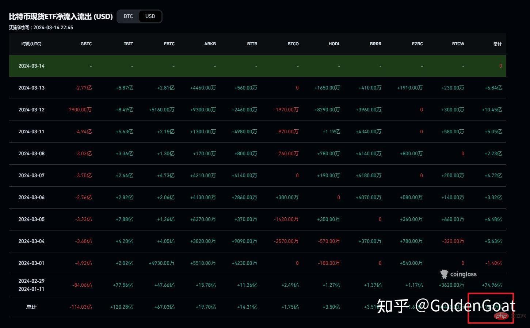Viewport: 530px width, 328px height.
Task: Click total +6.84亿 on 2024-03-13
Action: pos(493,88)
